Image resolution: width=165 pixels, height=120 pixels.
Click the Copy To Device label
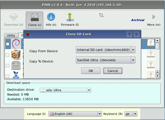tap(42, 61)
